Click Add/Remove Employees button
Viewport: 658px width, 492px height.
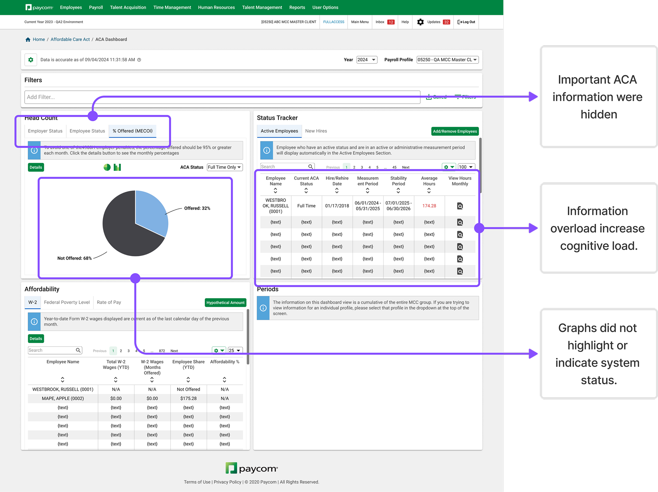pyautogui.click(x=455, y=132)
